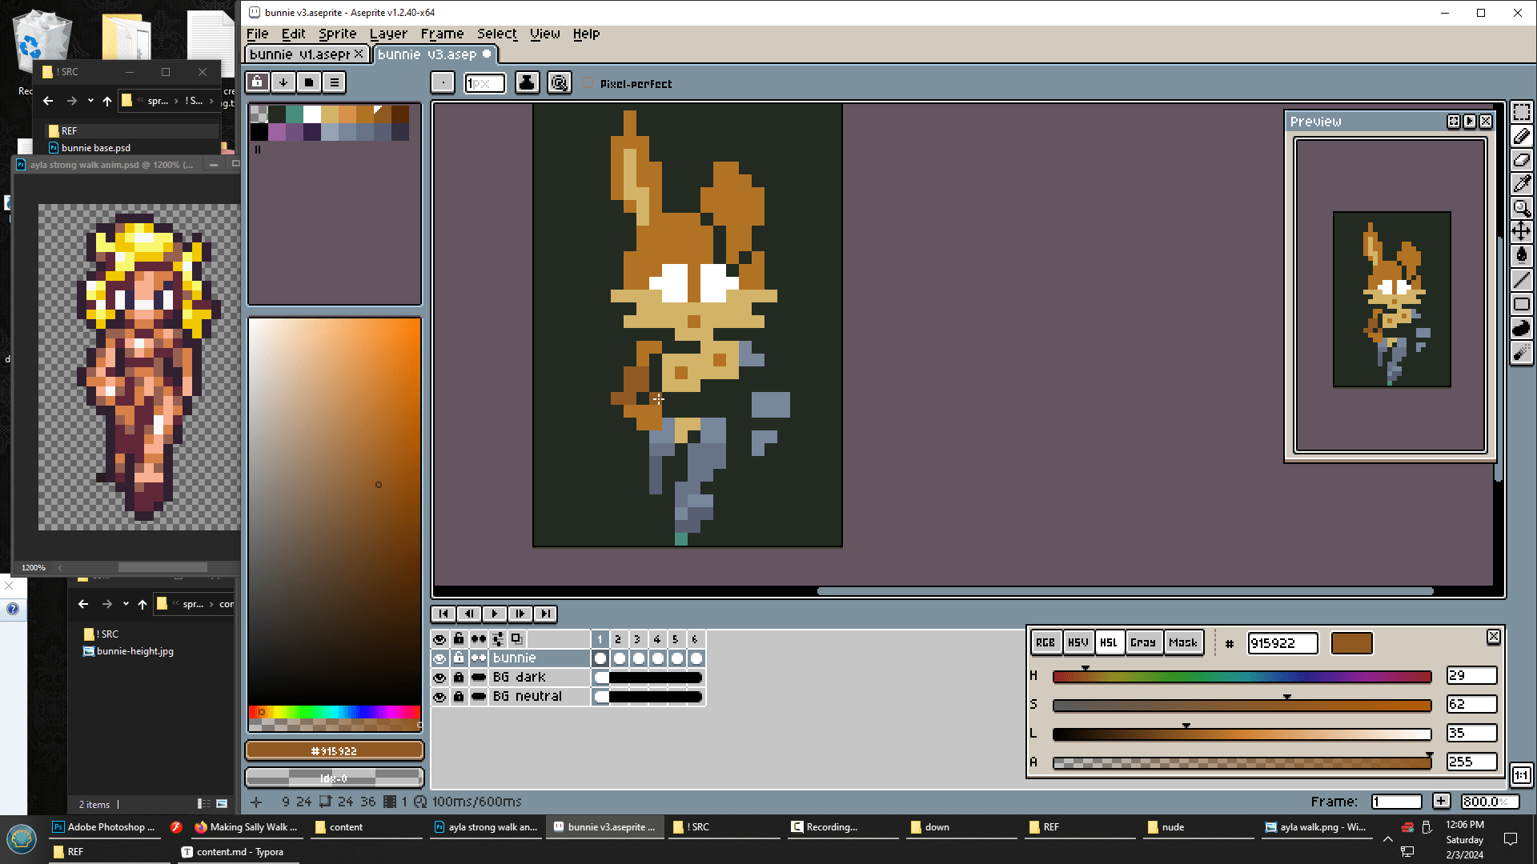Image resolution: width=1537 pixels, height=864 pixels.
Task: Toggle visibility of BG dark layer
Action: click(439, 678)
